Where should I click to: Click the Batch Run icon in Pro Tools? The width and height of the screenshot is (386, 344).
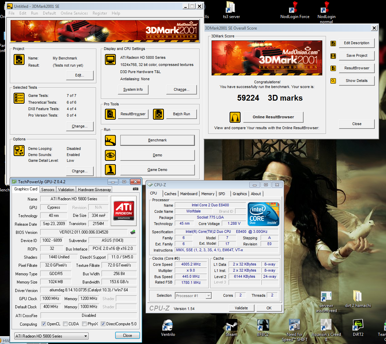pyautogui.click(x=158, y=114)
